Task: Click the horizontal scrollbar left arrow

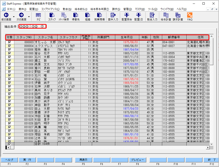Action: pos(8,147)
